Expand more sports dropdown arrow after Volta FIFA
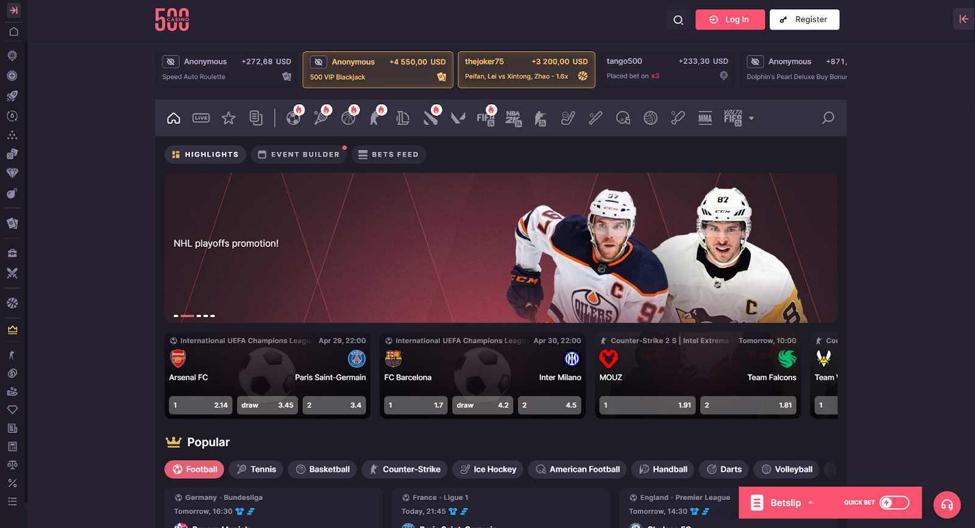 (x=751, y=118)
